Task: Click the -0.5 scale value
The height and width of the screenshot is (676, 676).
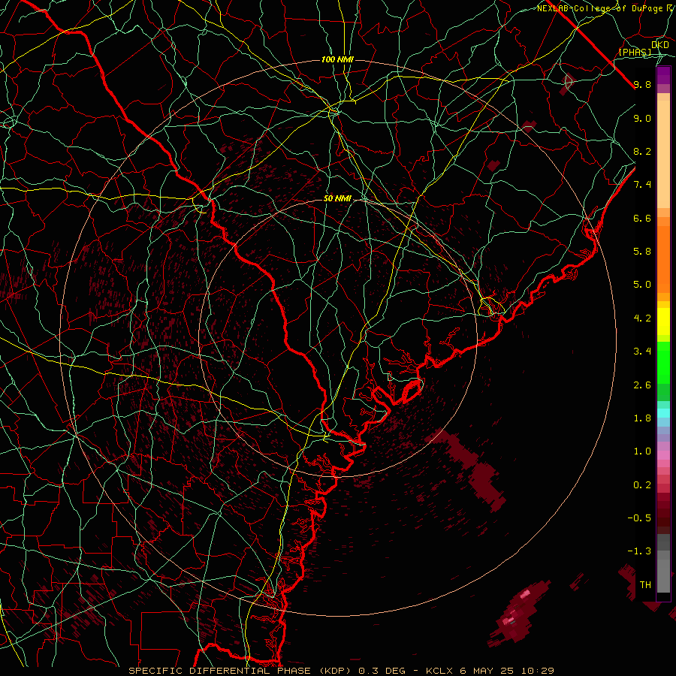Action: coord(639,518)
